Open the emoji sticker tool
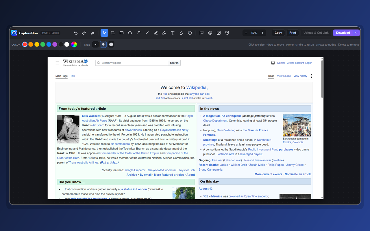This screenshot has height=231, width=370. [210, 33]
